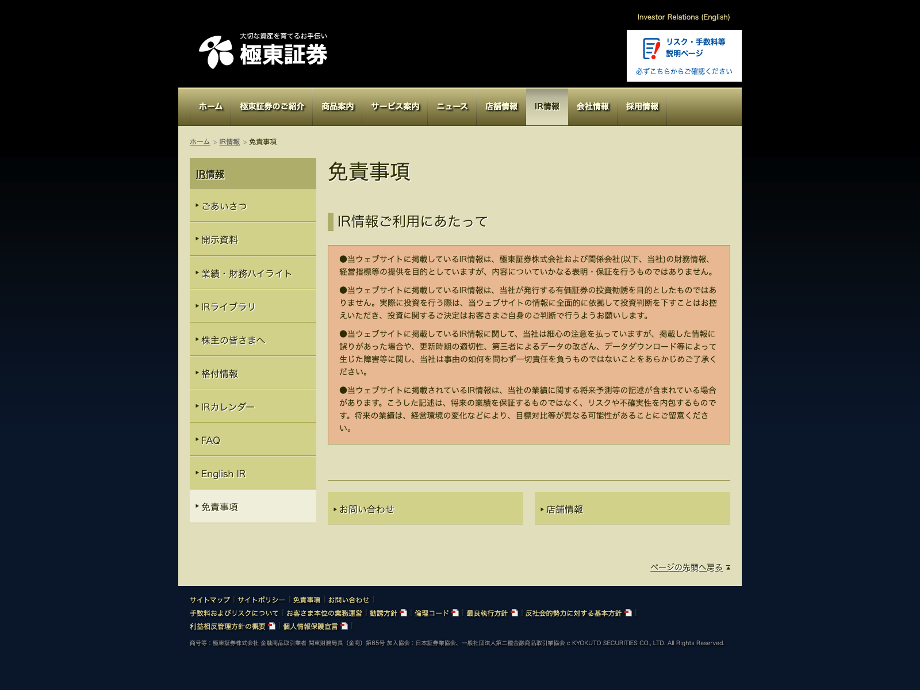The height and width of the screenshot is (690, 920).
Task: Open Investor Relations (English) link
Action: pos(683,17)
